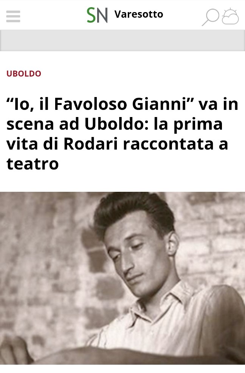The image size is (245, 373).
Task: Open the three-line menu in the header
Action: (13, 16)
